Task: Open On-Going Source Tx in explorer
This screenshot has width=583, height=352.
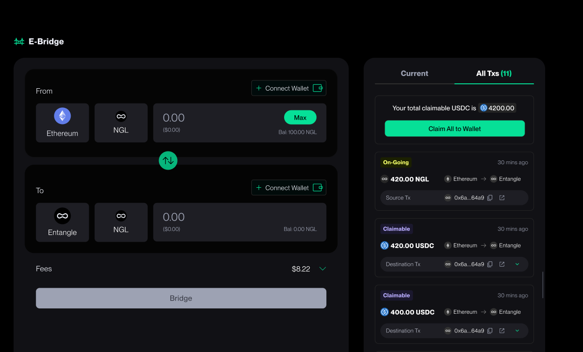Action: tap(502, 198)
